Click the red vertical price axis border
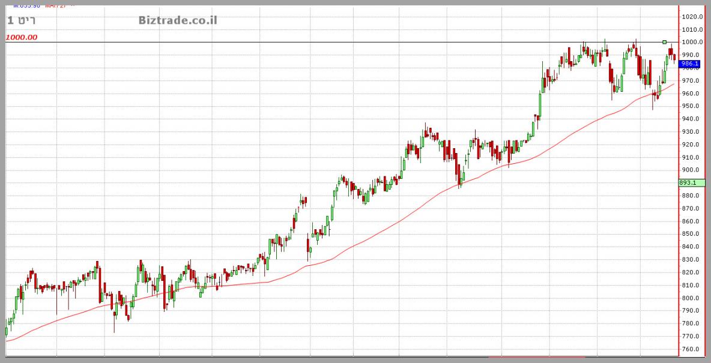Viewport: 711px width, 363px height. point(679,180)
